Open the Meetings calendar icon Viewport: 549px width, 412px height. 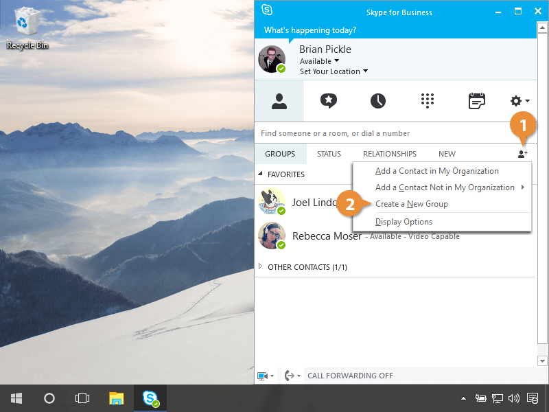click(x=476, y=101)
